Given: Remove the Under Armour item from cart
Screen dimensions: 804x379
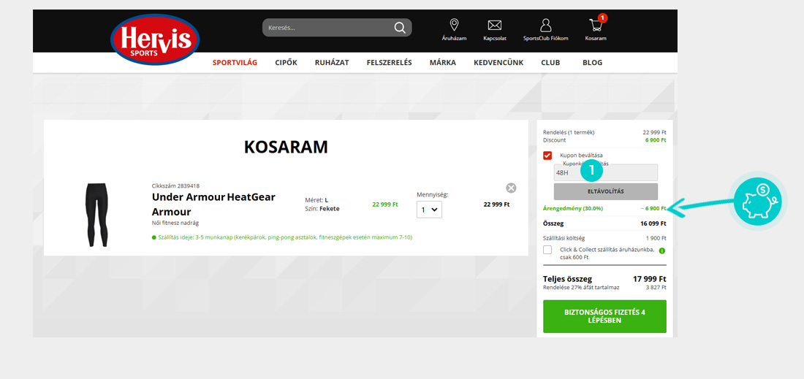Looking at the screenshot, I should (511, 188).
